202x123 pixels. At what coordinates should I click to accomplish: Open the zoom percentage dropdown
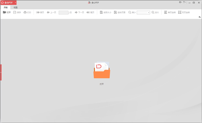[148, 12]
